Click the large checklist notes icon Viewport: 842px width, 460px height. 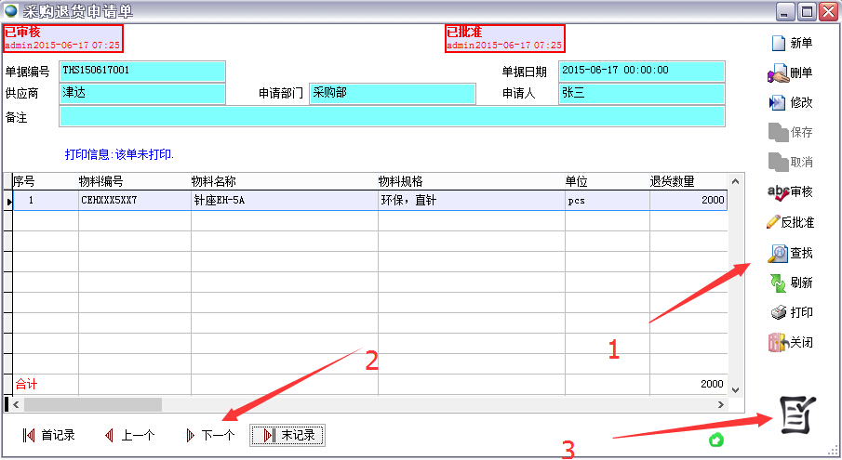click(797, 414)
